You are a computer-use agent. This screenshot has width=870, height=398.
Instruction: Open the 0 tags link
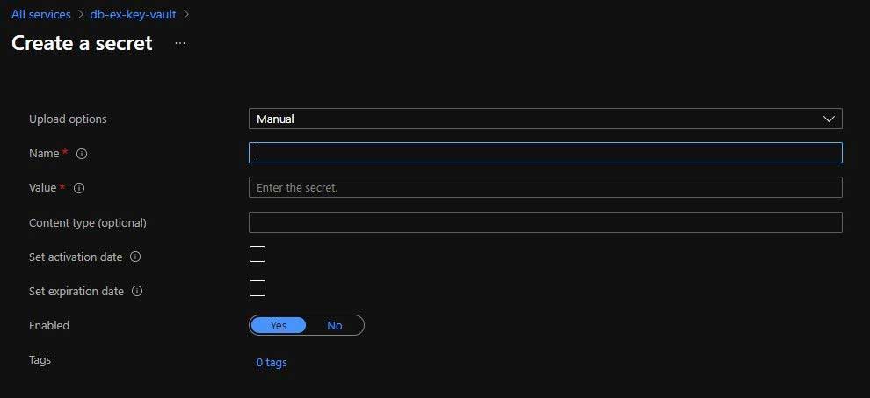[272, 363]
